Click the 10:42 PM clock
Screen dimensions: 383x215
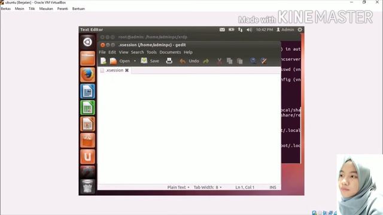pos(265,30)
